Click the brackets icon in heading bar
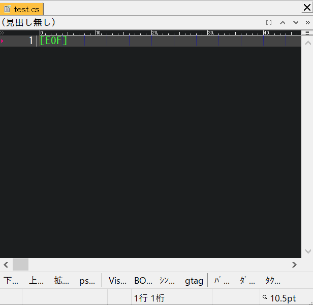The width and height of the screenshot is (313, 305). click(269, 22)
